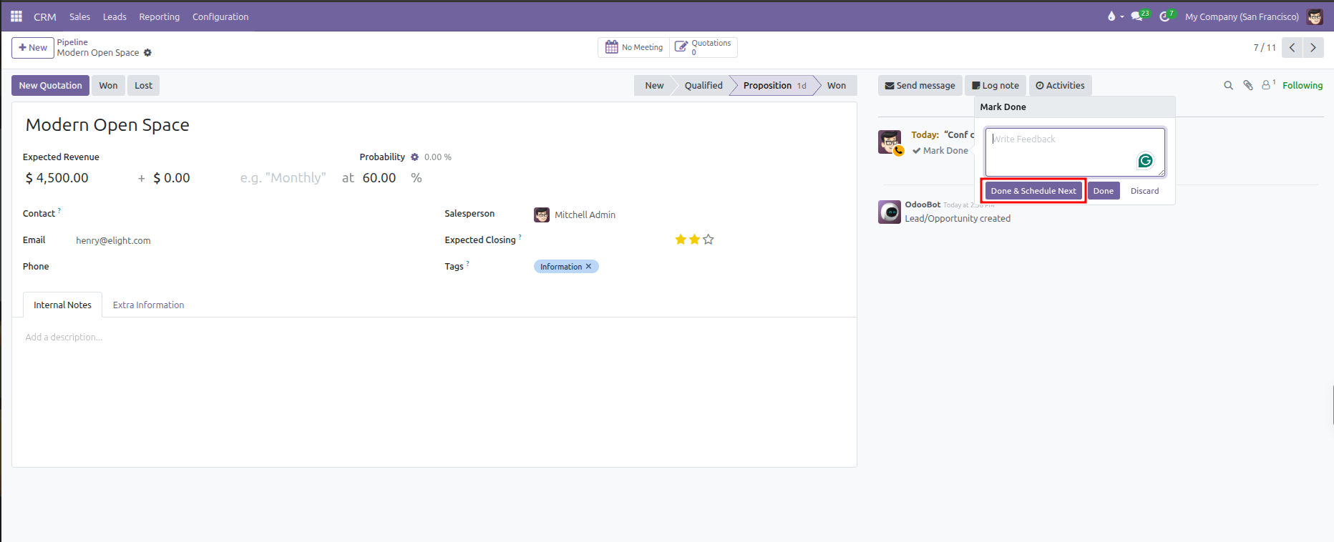Remove the Information tag
The width and height of the screenshot is (1334, 542).
(x=589, y=267)
